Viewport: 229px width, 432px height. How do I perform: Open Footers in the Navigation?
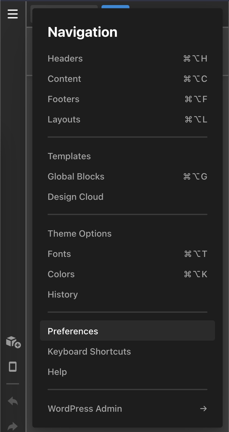pyautogui.click(x=128, y=99)
